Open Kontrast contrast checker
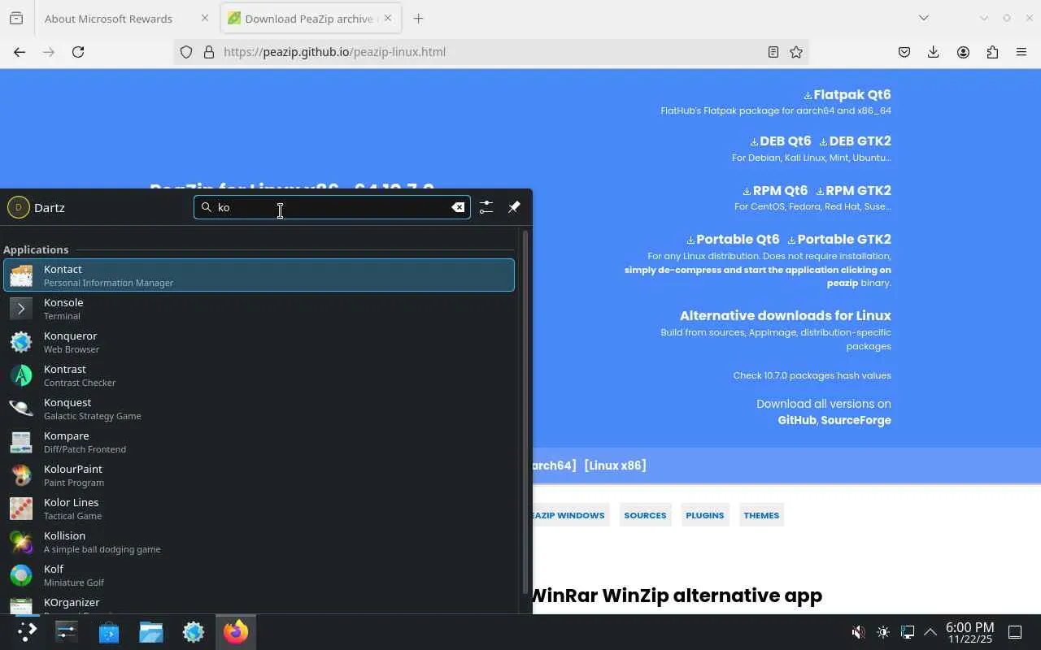 (x=259, y=375)
